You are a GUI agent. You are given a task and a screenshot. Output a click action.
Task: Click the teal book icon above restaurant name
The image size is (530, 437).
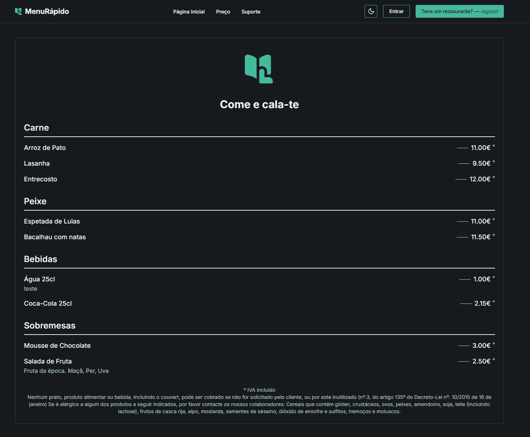[259, 69]
